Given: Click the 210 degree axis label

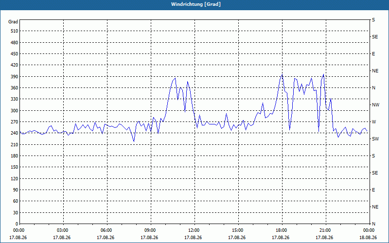Looking at the screenshot, I should pyautogui.click(x=15, y=144).
